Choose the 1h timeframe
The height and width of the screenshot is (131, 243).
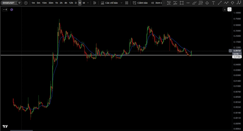coord(57,3)
